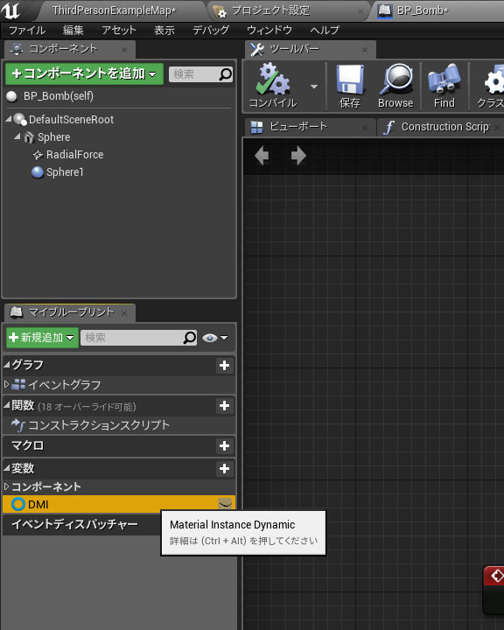Collapse the Sphere tree node arrow
This screenshot has height=630, width=504.
coord(17,136)
